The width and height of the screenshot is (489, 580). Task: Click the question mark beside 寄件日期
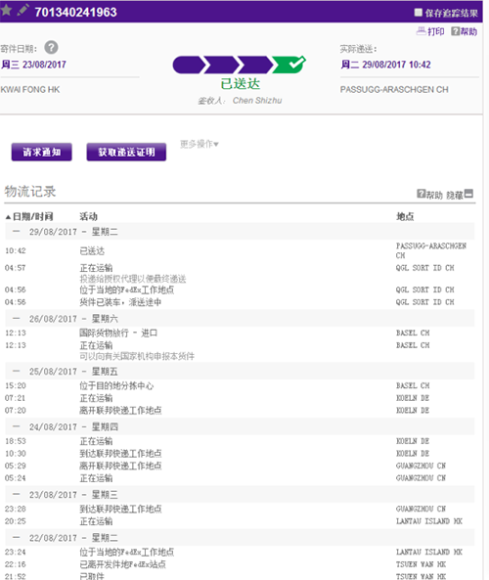click(x=52, y=48)
